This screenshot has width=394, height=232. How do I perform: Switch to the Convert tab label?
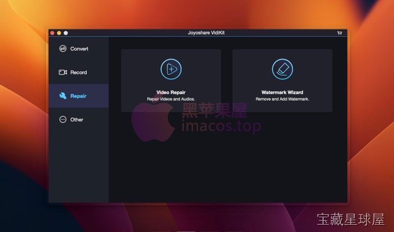(79, 49)
